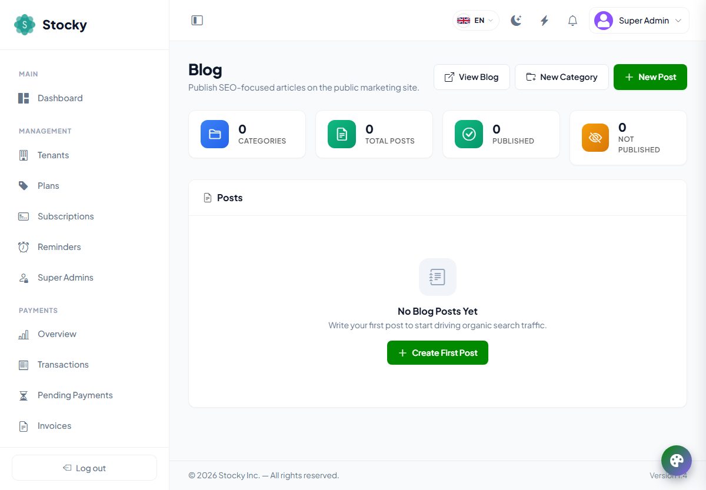Collapse the sidebar with the panel toggle icon
The image size is (706, 490).
pyautogui.click(x=197, y=21)
